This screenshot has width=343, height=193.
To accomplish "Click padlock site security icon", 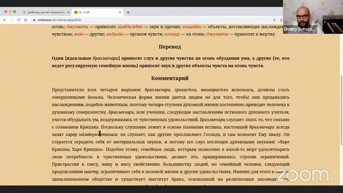I will pyautogui.click(x=34, y=20).
